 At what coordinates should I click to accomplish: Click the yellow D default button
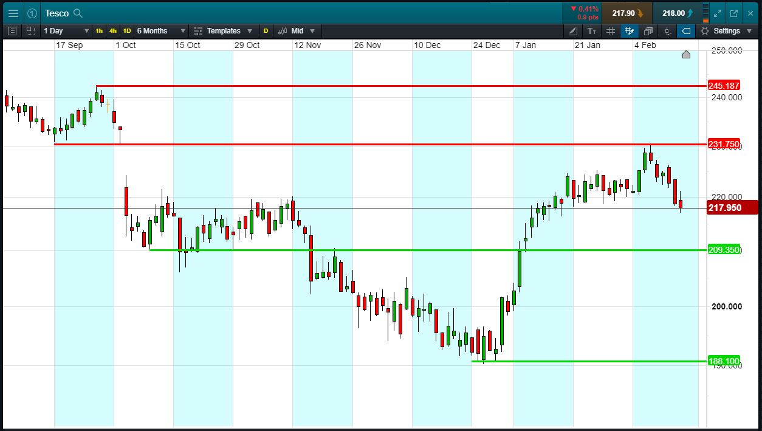266,30
